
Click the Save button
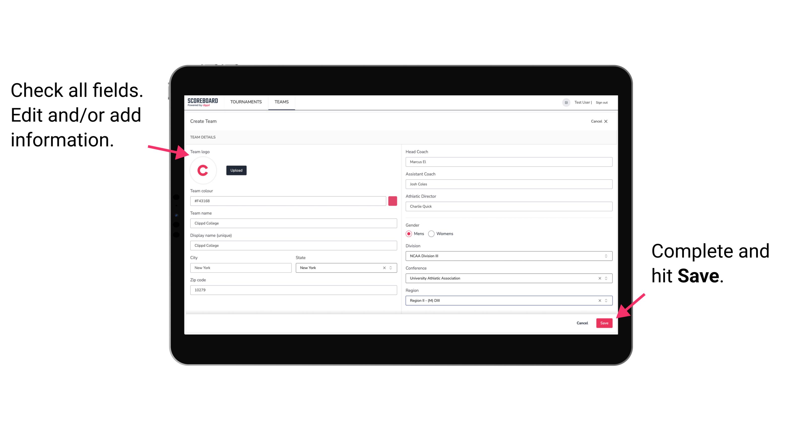605,322
